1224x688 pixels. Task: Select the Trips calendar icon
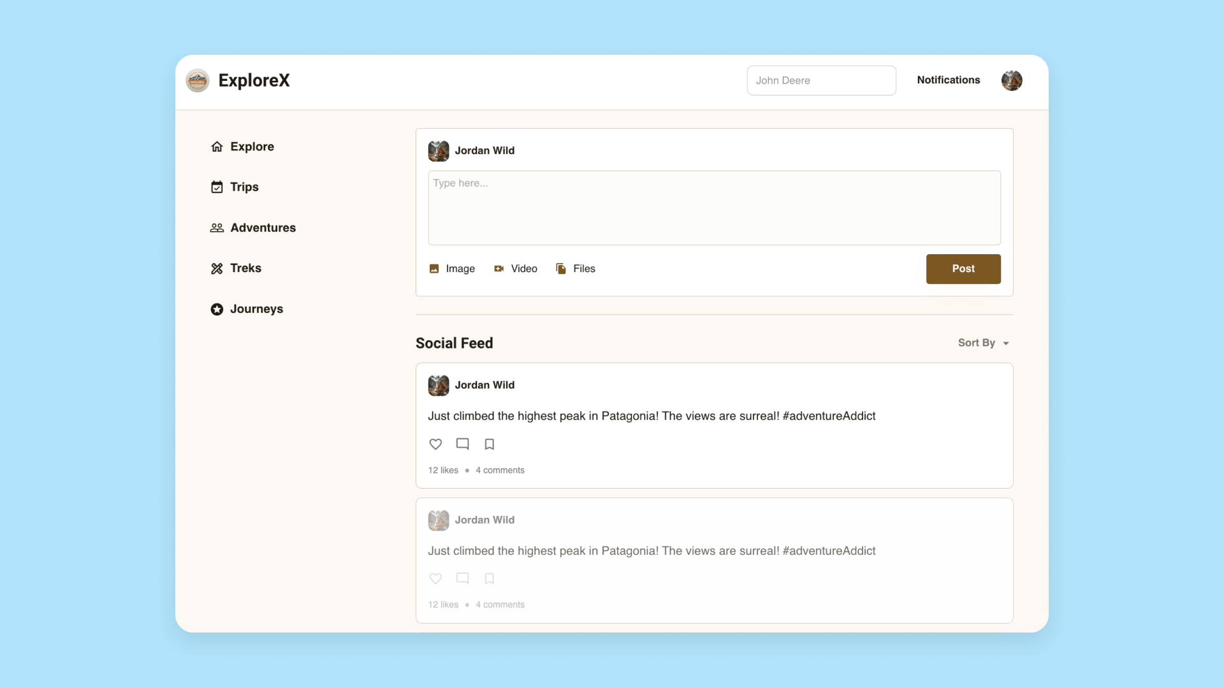(217, 187)
